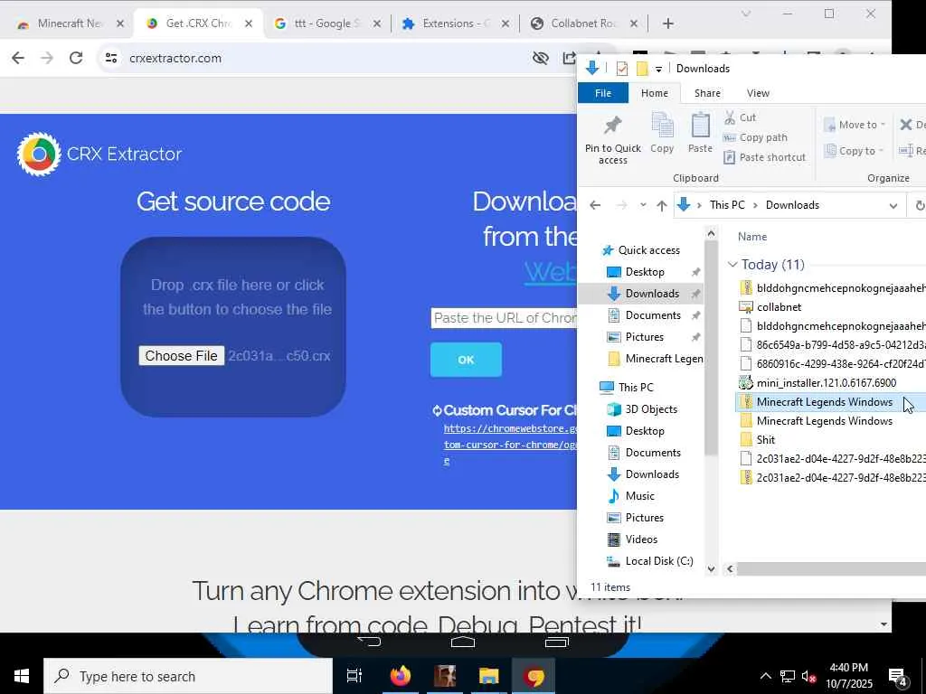
Task: Switch to the Extensions tab in Chrome
Action: point(455,23)
